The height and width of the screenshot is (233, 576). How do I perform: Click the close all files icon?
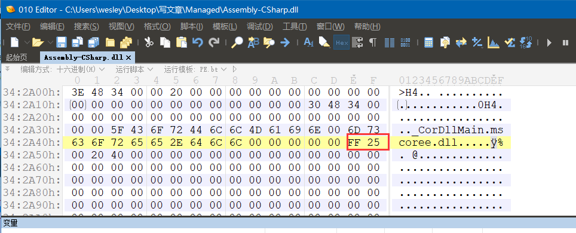[x=126, y=42]
